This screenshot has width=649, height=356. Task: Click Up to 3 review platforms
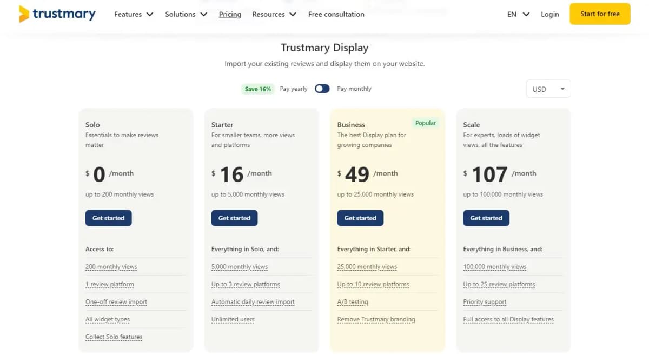246,284
